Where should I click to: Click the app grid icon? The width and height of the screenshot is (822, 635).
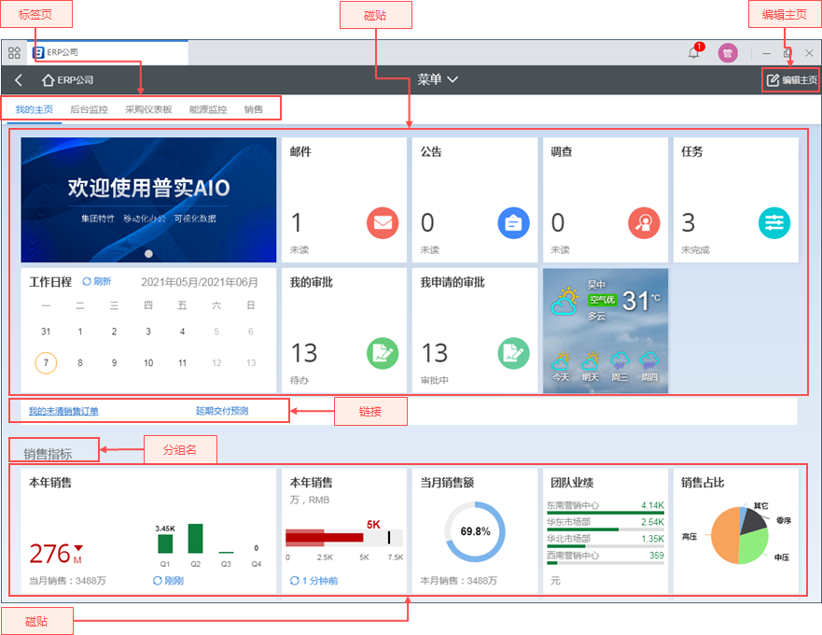(15, 53)
